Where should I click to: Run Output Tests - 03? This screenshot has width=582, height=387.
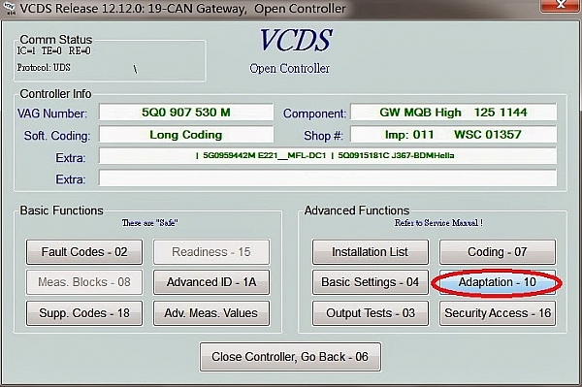tap(371, 313)
